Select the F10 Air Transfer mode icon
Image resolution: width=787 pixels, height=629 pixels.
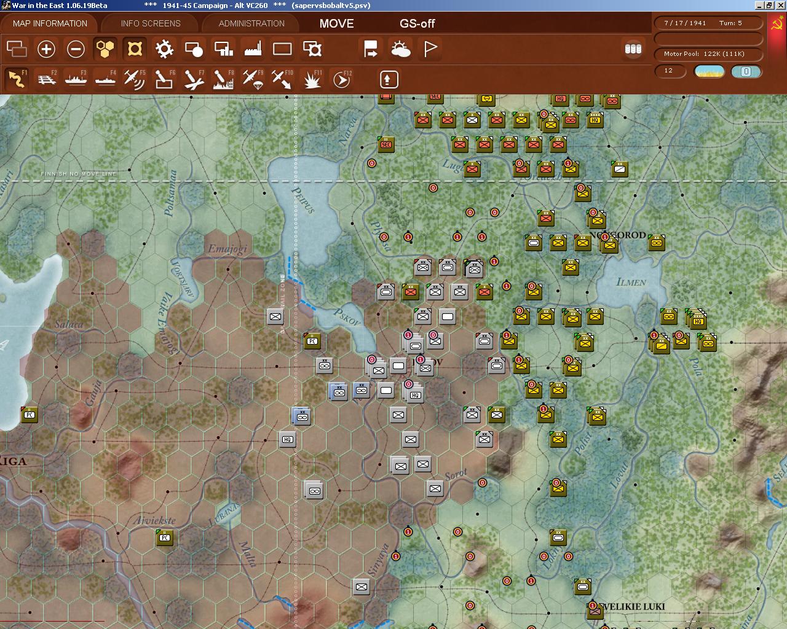[282, 79]
